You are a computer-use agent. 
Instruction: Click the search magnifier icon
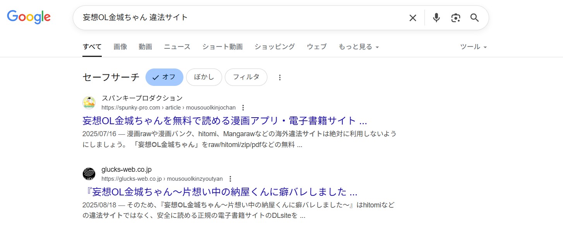(474, 17)
